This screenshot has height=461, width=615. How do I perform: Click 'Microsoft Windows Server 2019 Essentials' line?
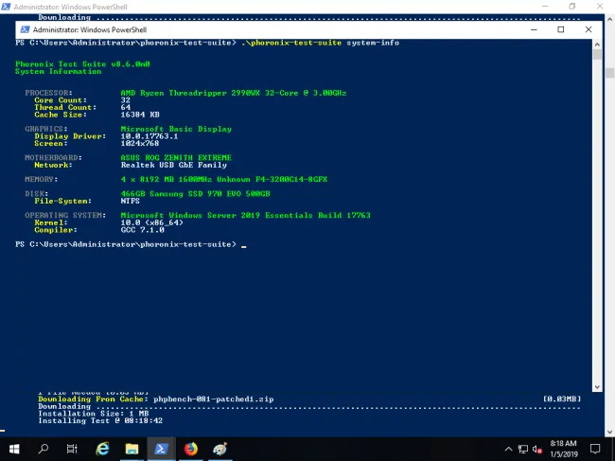click(x=246, y=216)
